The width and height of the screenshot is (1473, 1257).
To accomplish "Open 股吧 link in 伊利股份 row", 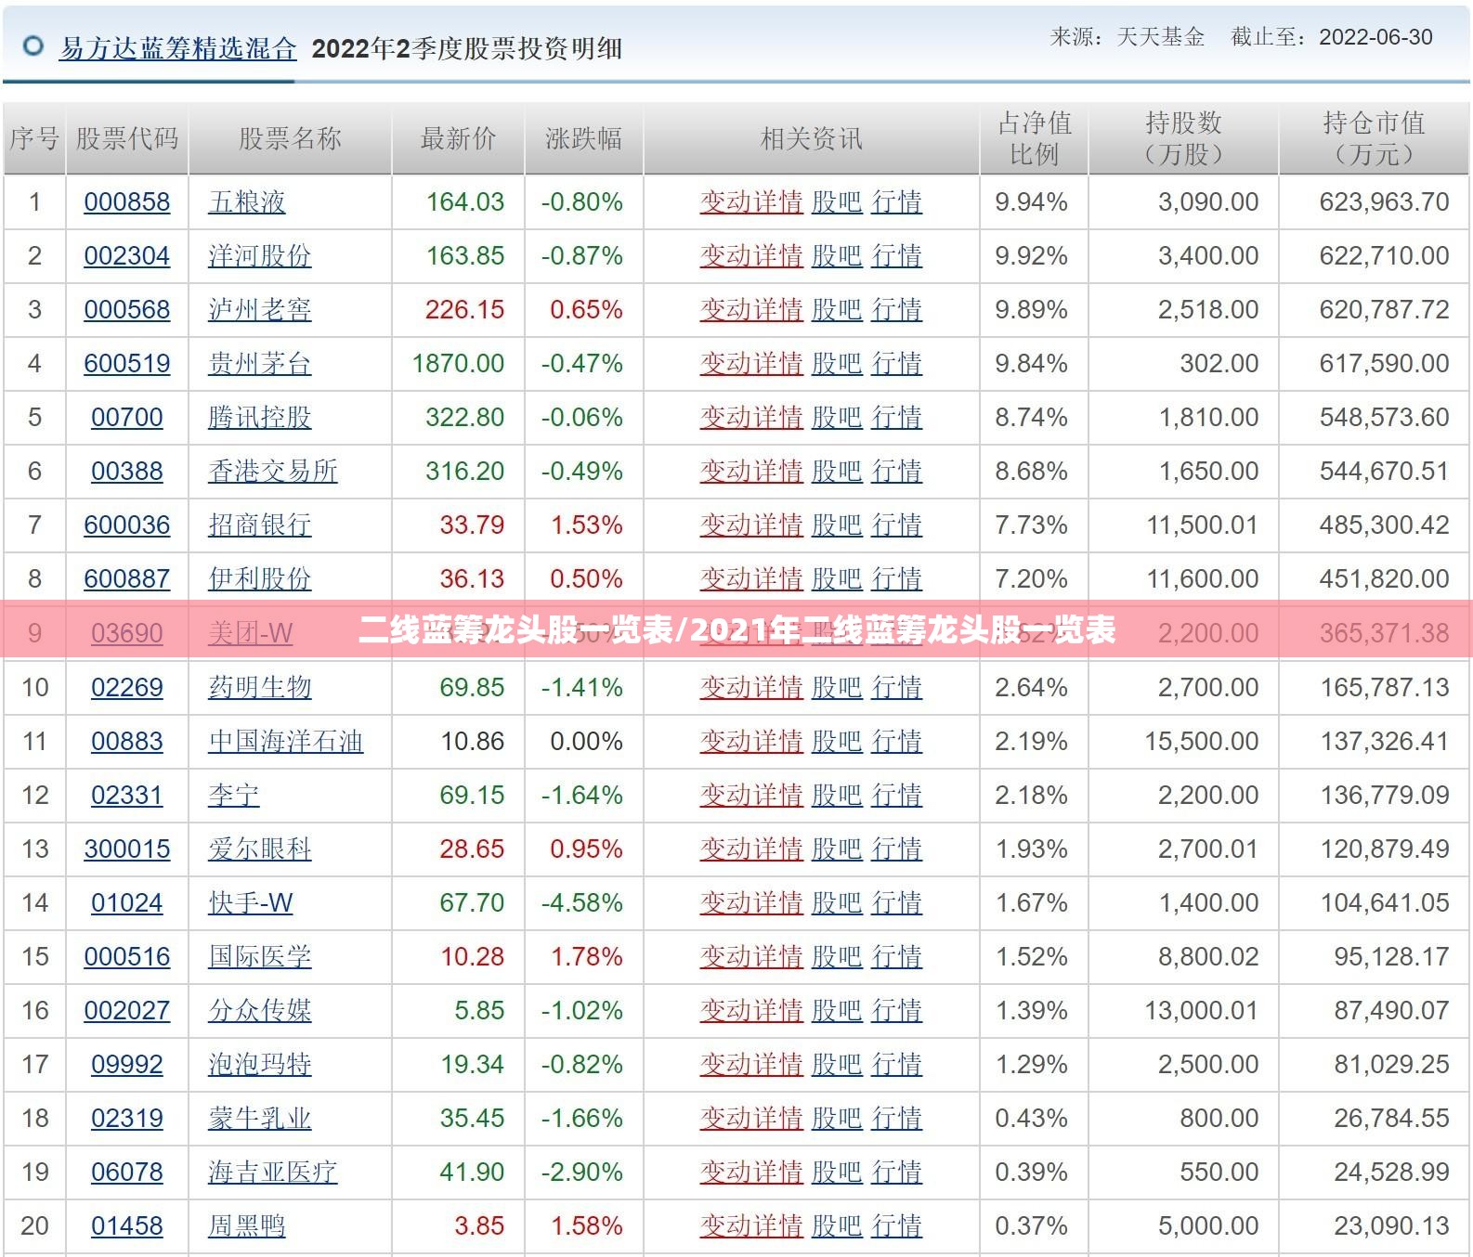I will [x=837, y=578].
